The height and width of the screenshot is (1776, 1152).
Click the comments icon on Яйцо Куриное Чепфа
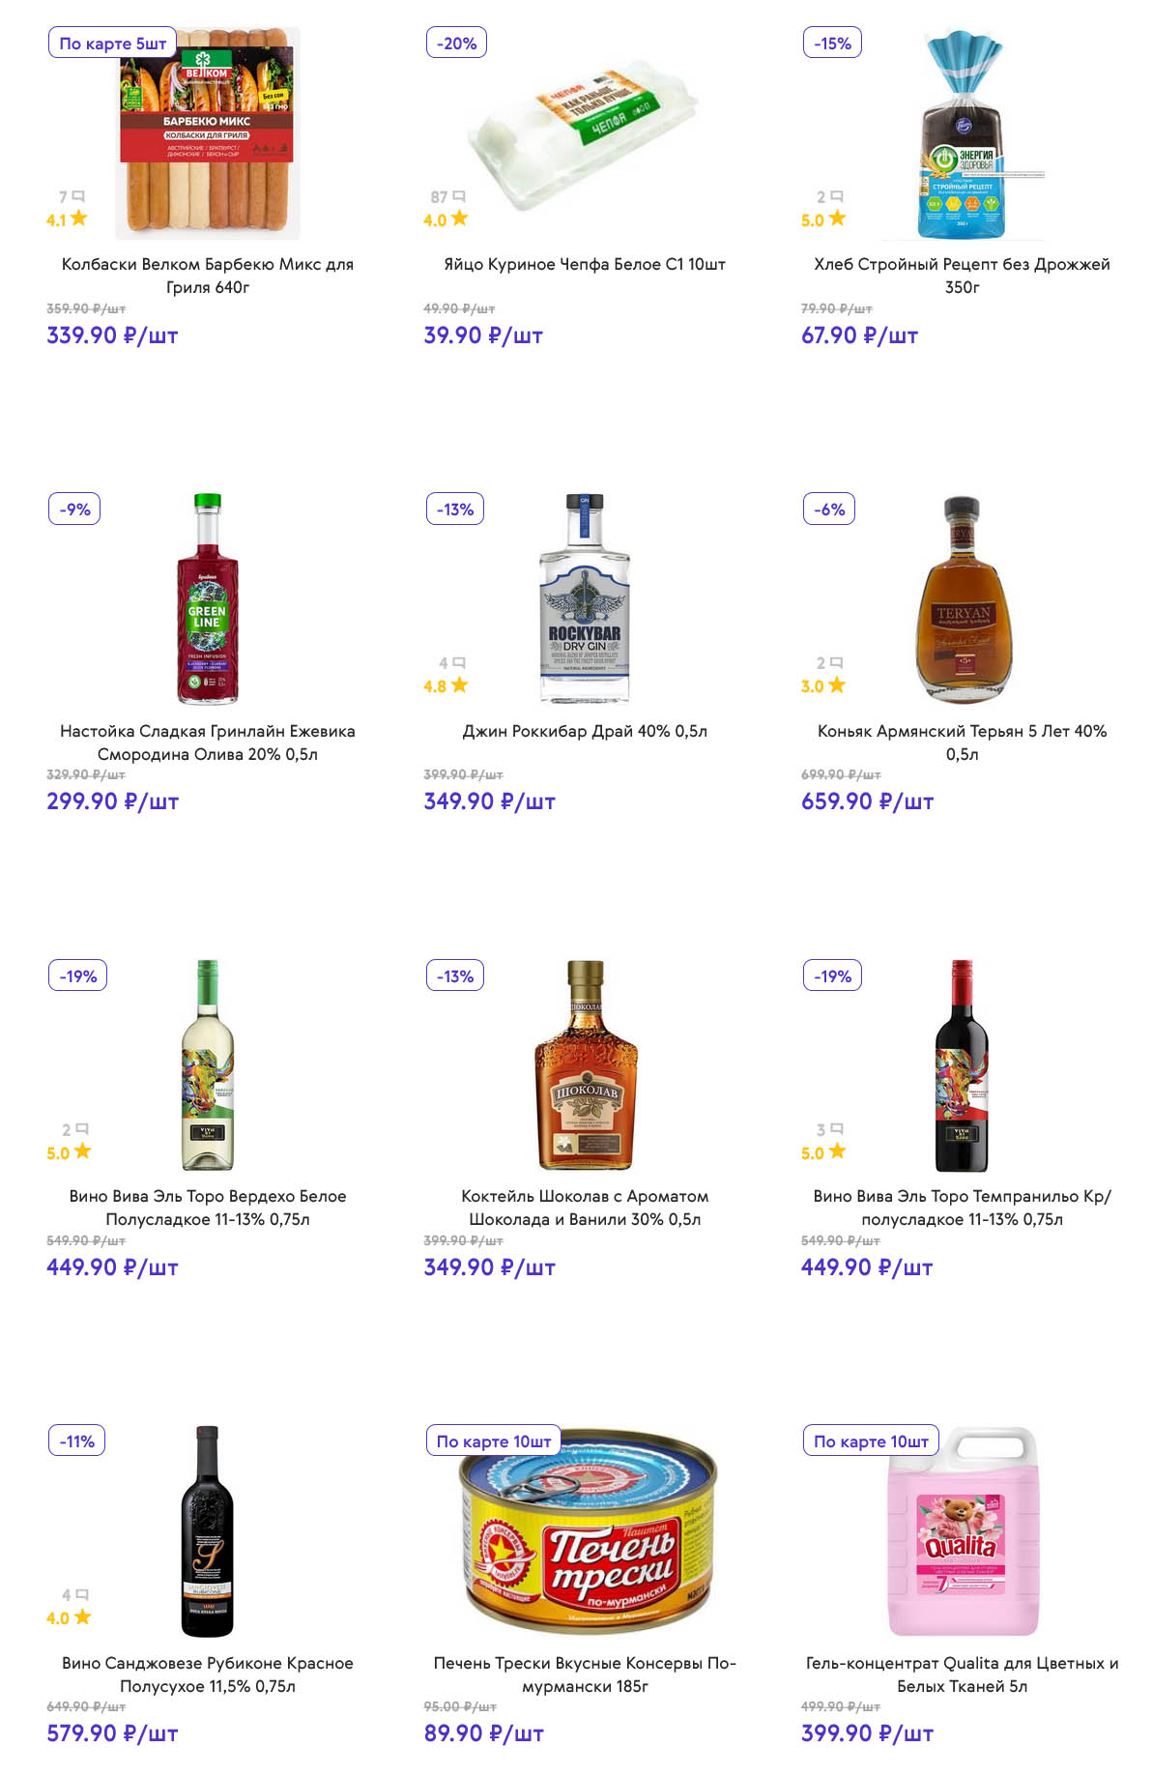click(x=459, y=196)
